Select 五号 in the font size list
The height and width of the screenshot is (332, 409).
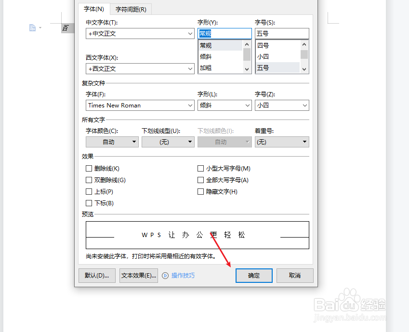click(275, 67)
